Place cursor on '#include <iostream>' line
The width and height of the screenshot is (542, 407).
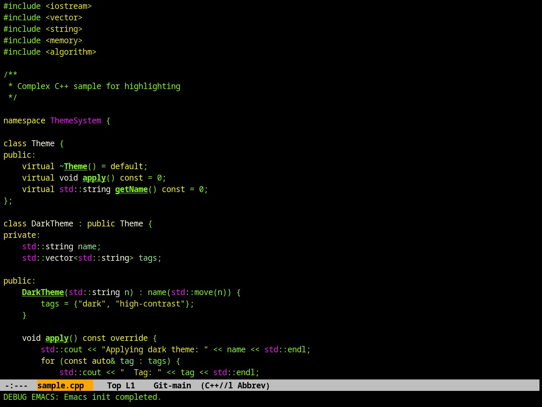pyautogui.click(x=47, y=6)
